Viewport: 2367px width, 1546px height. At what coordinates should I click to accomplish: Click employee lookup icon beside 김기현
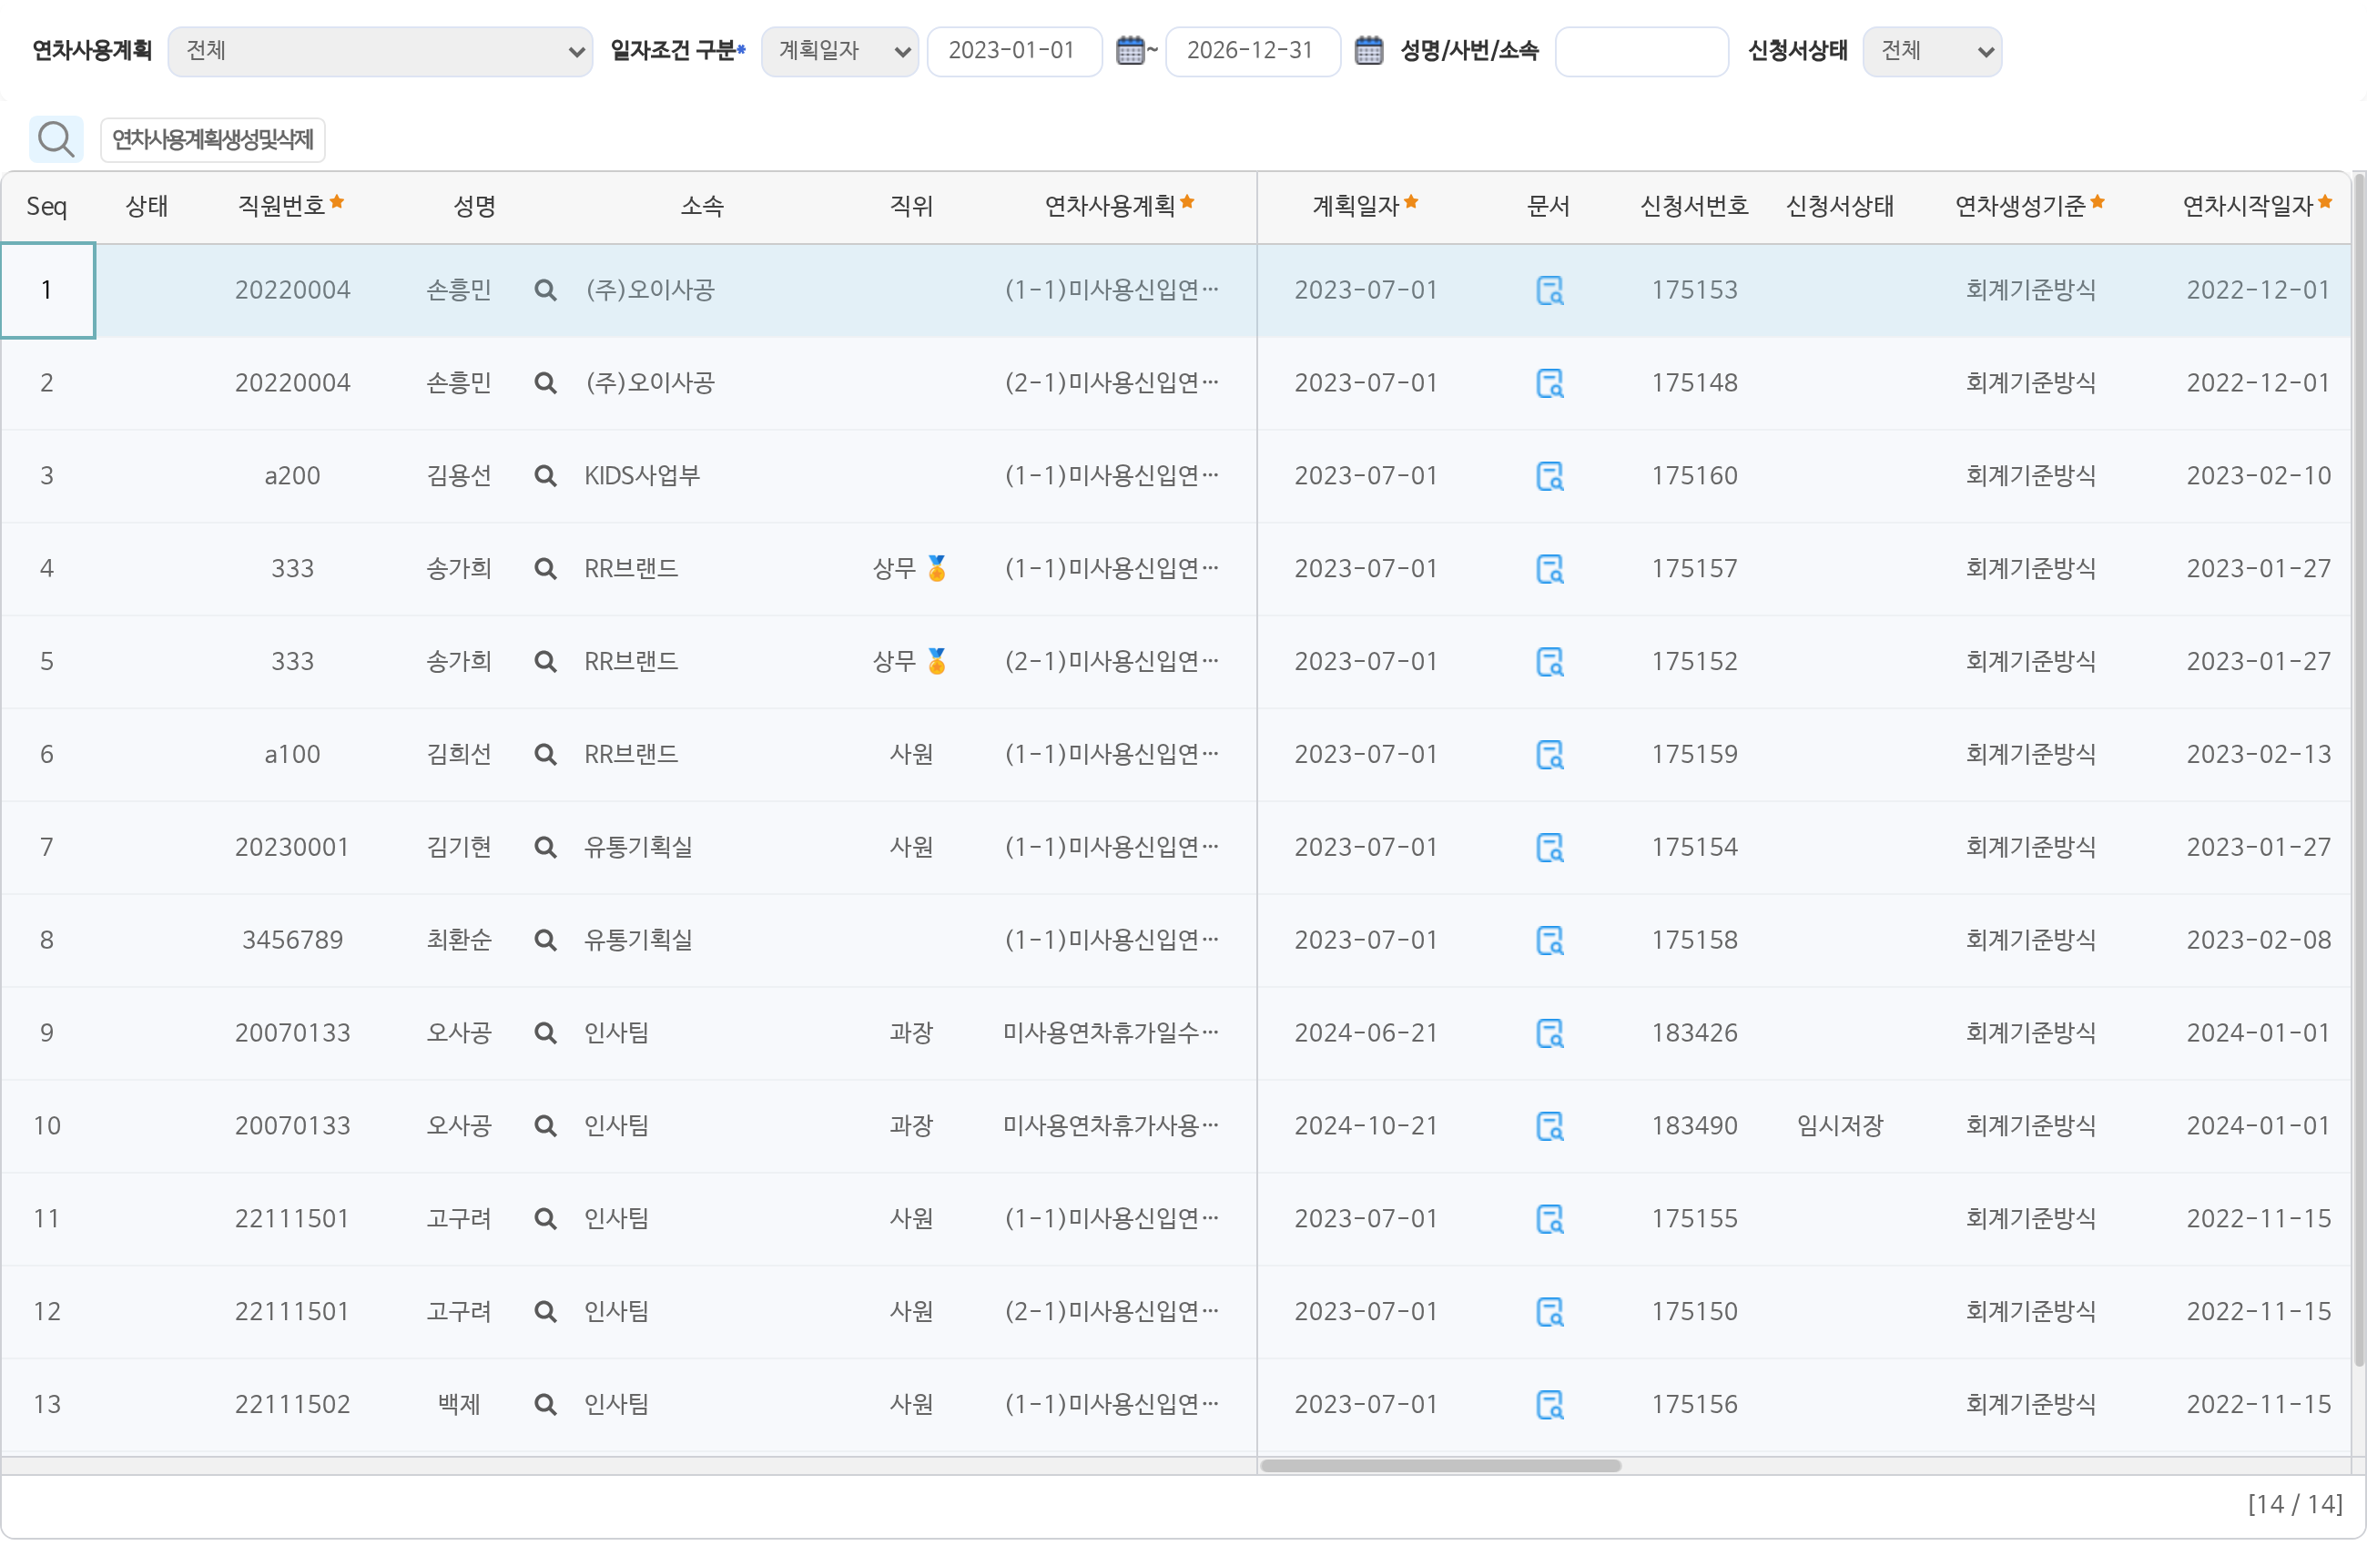click(545, 848)
